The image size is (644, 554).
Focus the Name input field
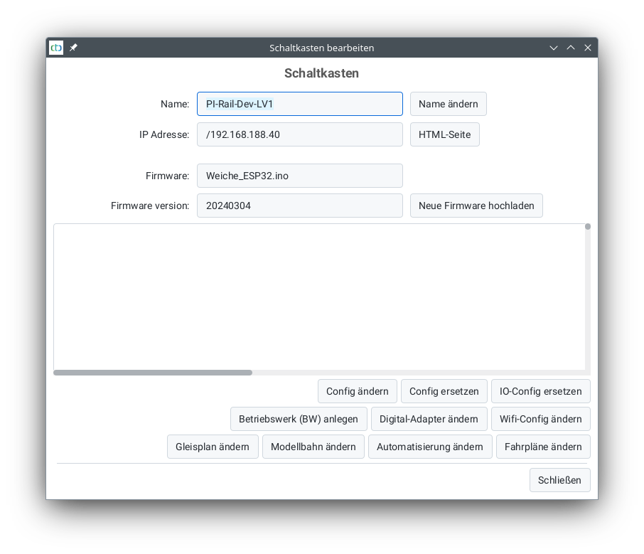[x=299, y=104]
